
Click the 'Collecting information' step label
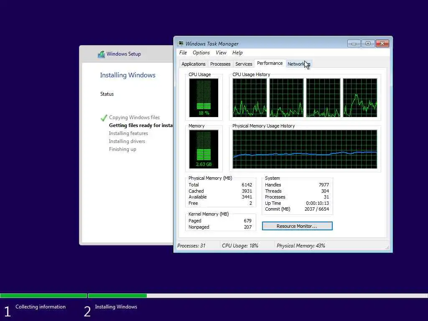[41, 307]
